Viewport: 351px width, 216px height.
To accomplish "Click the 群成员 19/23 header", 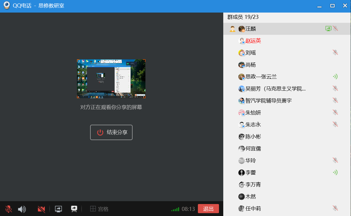I will click(243, 17).
